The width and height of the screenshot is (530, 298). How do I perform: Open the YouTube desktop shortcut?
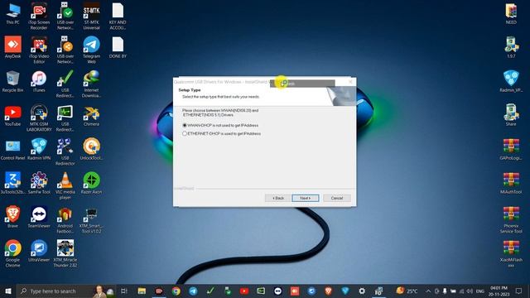pyautogui.click(x=13, y=116)
